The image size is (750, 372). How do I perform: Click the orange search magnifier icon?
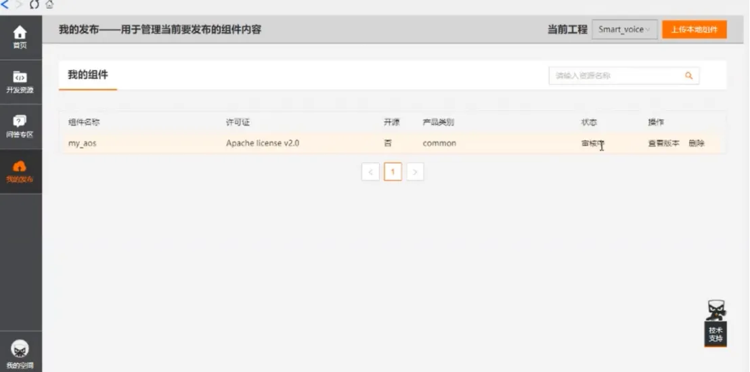[x=689, y=76]
